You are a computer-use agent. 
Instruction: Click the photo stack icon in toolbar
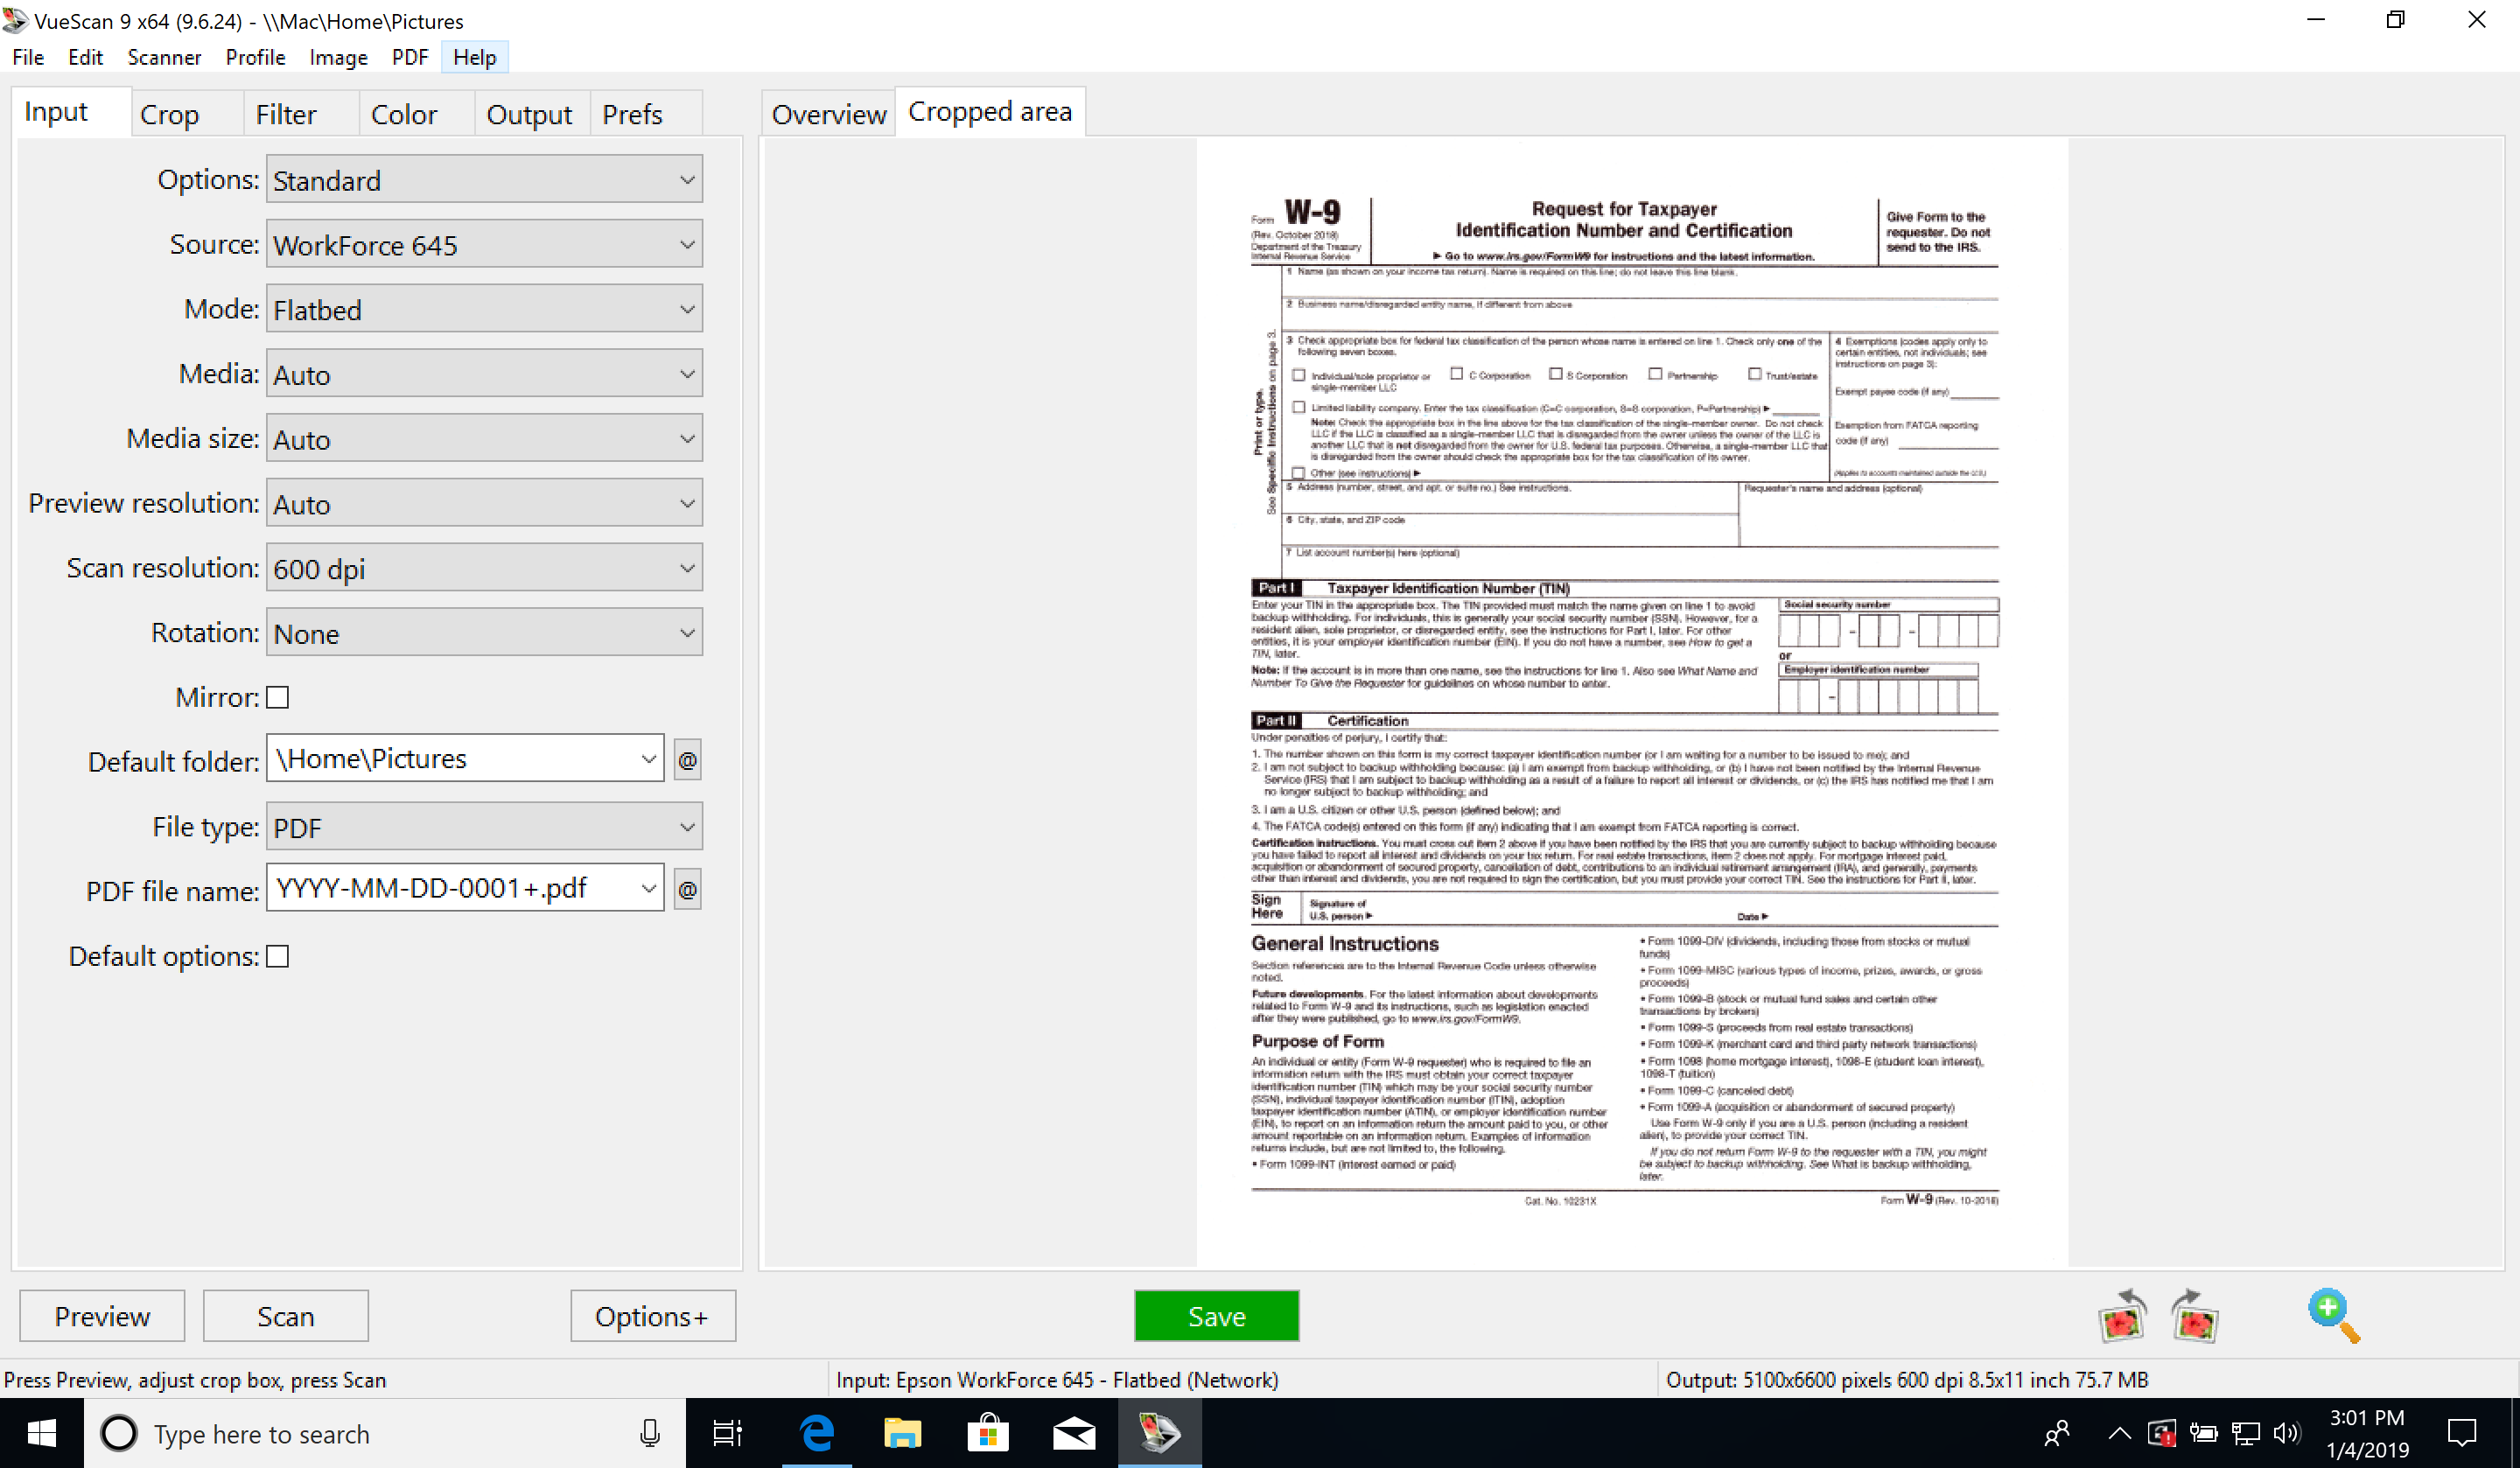[2124, 1316]
